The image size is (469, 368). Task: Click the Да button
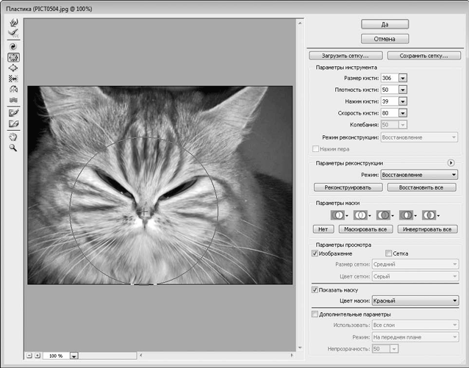click(384, 24)
